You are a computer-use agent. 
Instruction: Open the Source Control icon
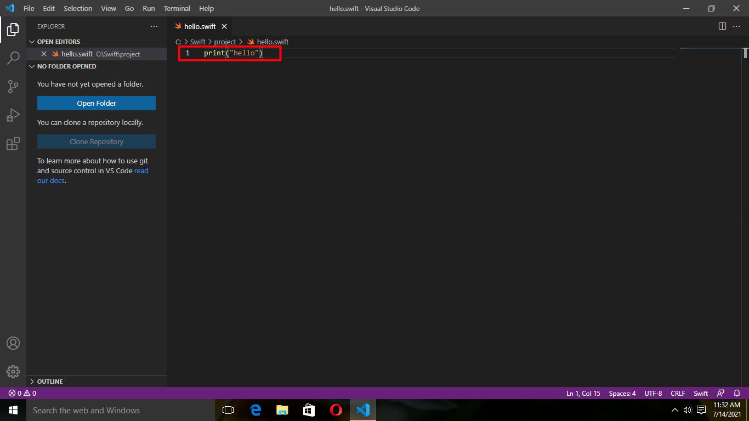tap(13, 87)
